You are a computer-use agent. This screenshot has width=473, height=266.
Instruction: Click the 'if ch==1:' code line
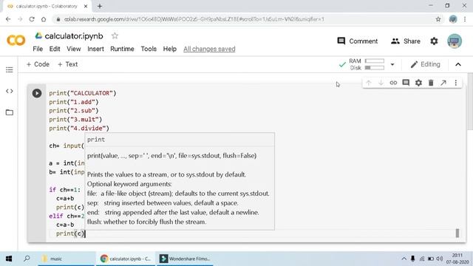click(65, 190)
